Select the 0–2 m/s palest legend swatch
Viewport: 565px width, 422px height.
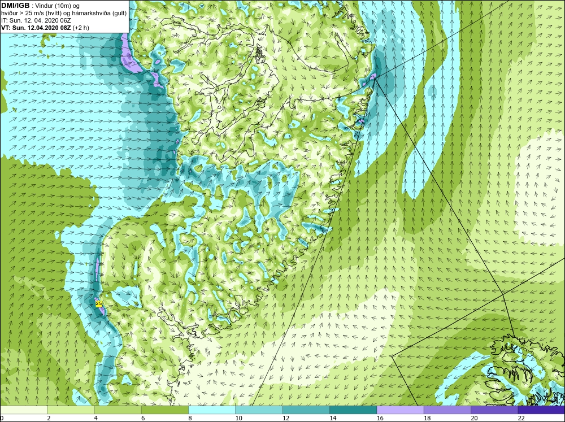point(23,410)
